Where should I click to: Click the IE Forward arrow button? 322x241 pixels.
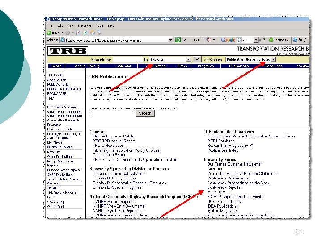[68, 33]
